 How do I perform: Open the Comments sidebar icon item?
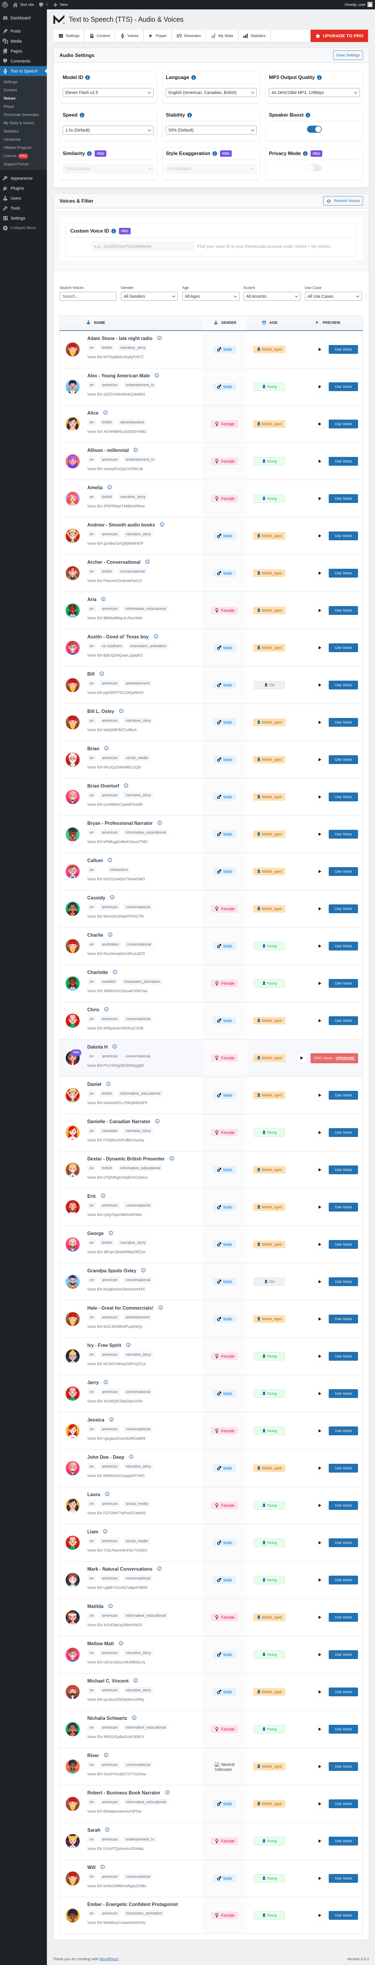pyautogui.click(x=5, y=61)
